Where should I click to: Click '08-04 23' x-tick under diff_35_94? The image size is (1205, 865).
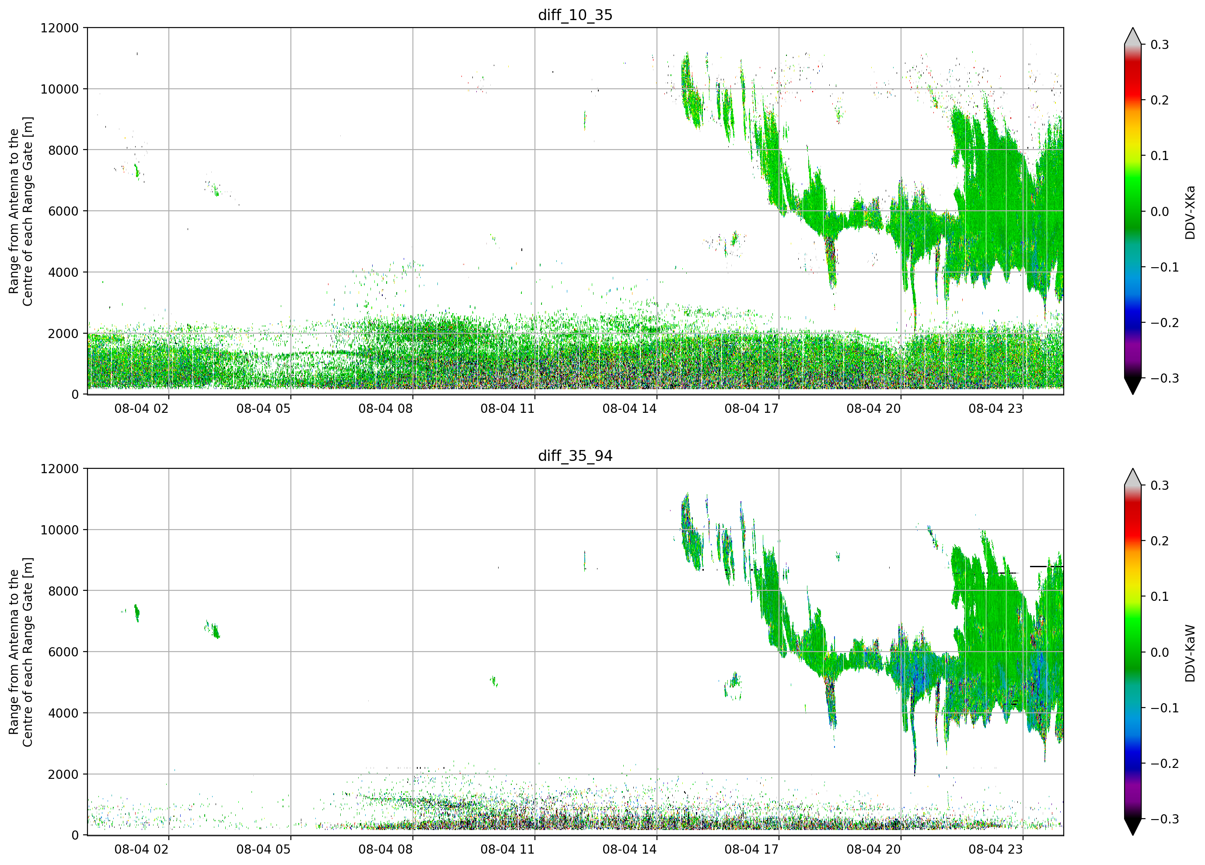pos(995,850)
